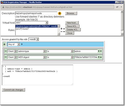Select the admin-type rule in Rules list
This screenshot has height=106, width=125.
pos(36,26)
